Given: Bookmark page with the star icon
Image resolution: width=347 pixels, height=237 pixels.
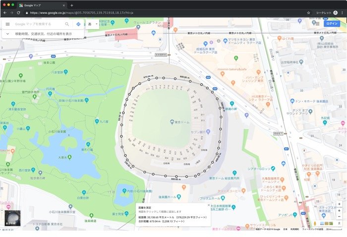Looking at the screenshot, I should (x=308, y=13).
